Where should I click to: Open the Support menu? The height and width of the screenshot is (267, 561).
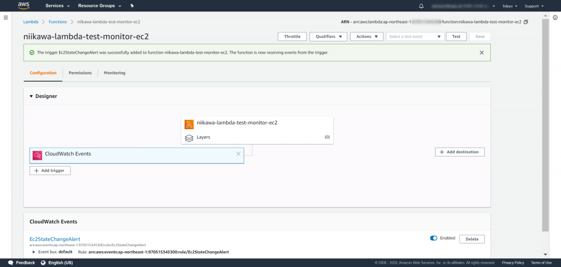pos(534,6)
